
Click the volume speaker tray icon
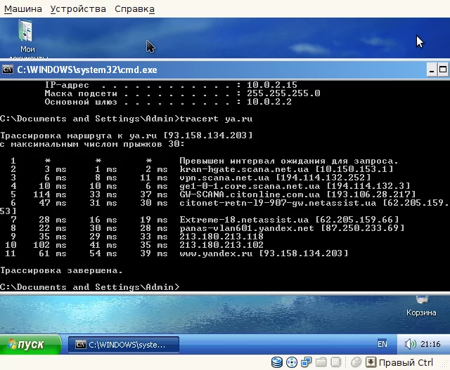(x=411, y=344)
